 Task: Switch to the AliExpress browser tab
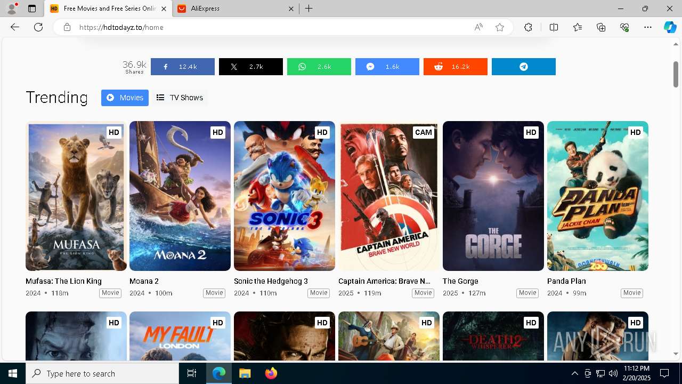(235, 9)
